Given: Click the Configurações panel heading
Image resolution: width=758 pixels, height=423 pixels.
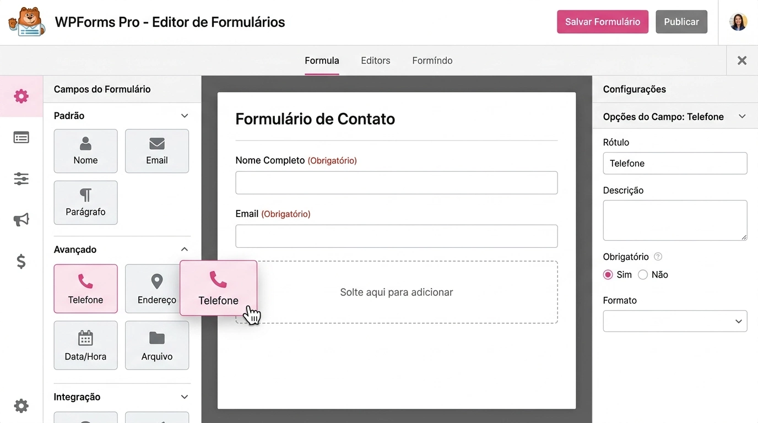Looking at the screenshot, I should (x=635, y=89).
